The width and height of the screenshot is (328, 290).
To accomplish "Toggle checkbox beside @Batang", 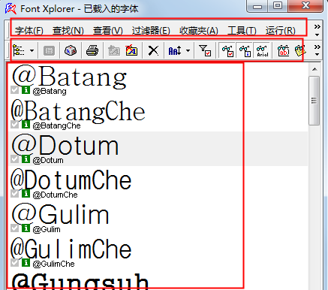I will pos(15,90).
